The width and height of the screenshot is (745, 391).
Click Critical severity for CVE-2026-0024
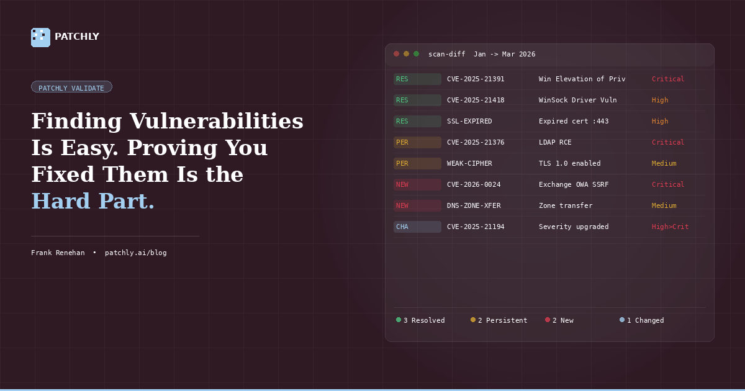tap(668, 184)
